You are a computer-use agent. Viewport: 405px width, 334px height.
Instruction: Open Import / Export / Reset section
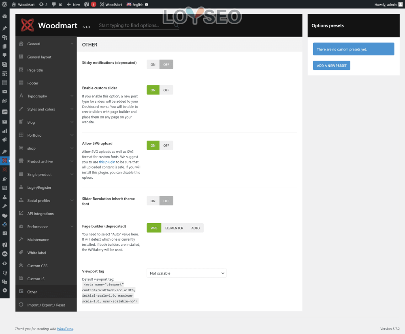[x=46, y=305]
